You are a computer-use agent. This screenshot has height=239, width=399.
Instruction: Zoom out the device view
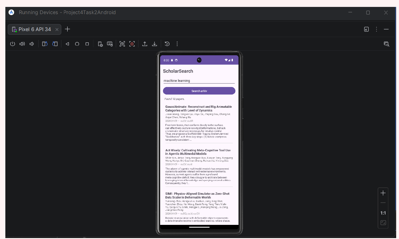pos(383,203)
